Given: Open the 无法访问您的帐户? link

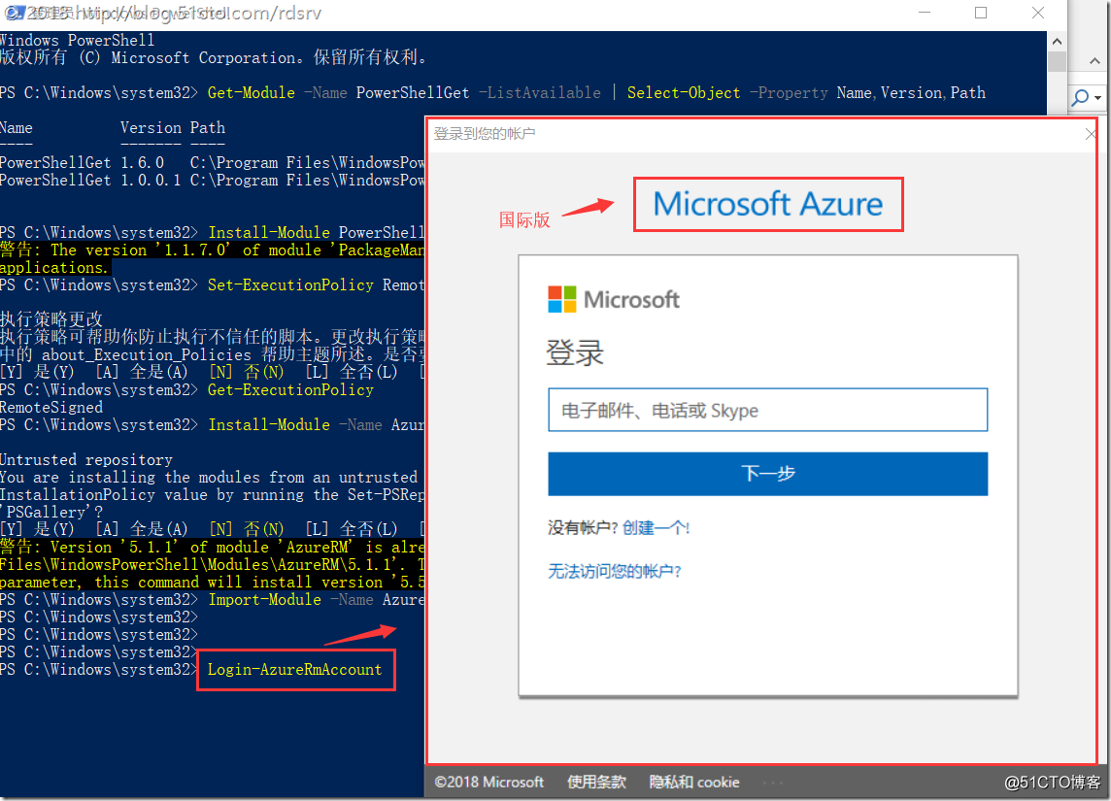Looking at the screenshot, I should click(x=615, y=571).
